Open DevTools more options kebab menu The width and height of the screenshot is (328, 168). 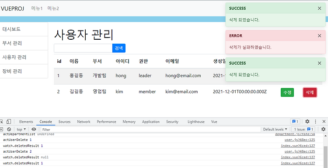tap(315, 121)
